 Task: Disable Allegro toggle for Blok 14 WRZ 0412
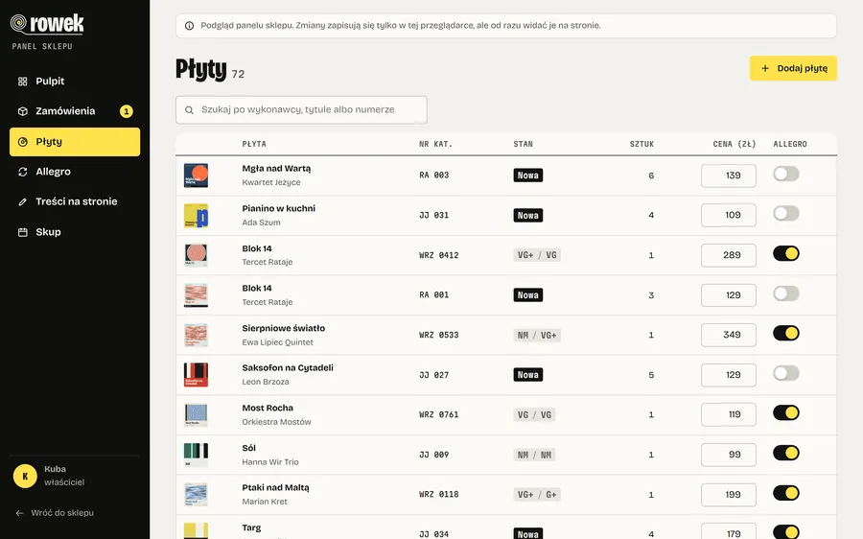[x=786, y=253]
